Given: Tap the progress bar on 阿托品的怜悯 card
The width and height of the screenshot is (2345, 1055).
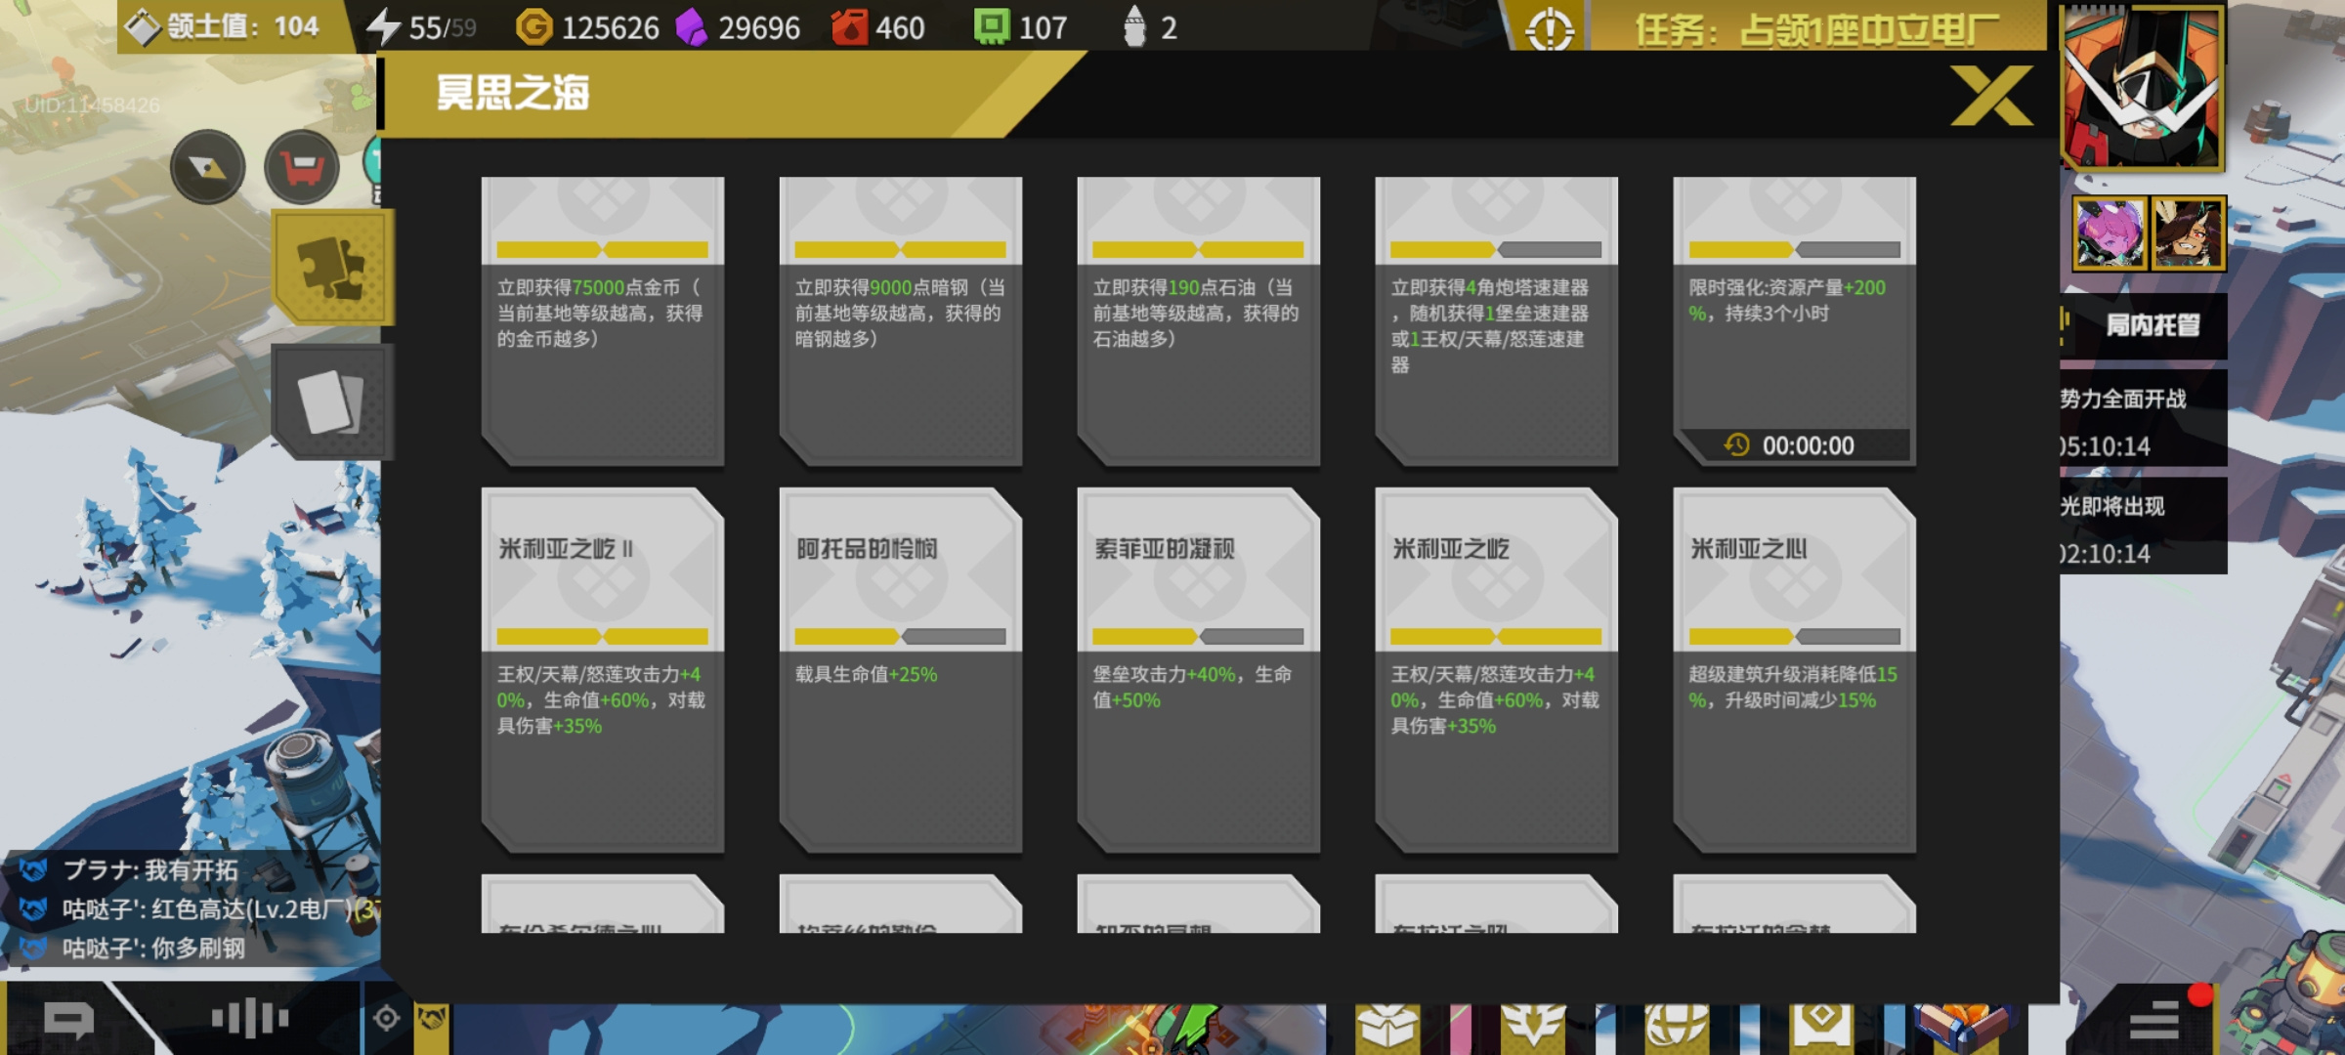Looking at the screenshot, I should pos(901,637).
